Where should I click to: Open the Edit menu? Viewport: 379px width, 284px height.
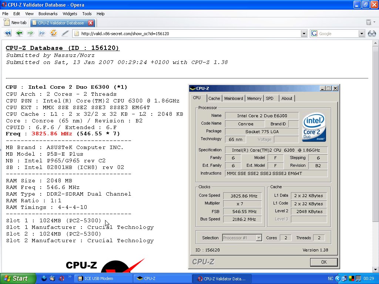(17, 14)
